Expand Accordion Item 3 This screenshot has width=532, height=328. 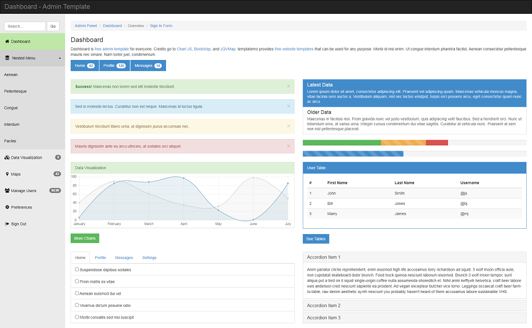coord(323,318)
